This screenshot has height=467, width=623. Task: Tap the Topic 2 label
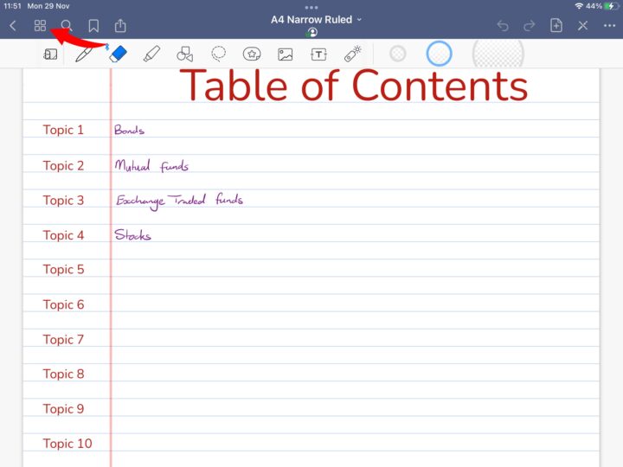tap(63, 165)
